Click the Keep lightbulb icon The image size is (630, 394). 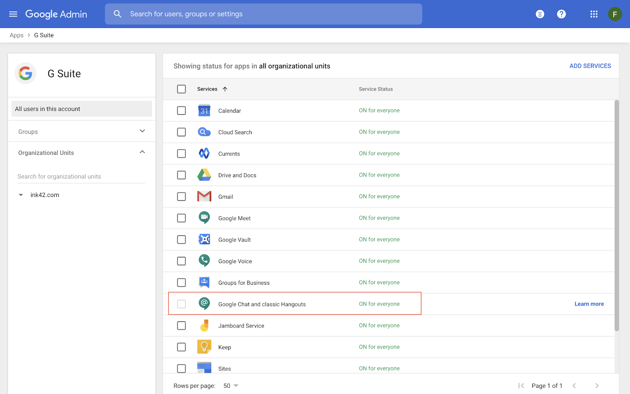[204, 347]
